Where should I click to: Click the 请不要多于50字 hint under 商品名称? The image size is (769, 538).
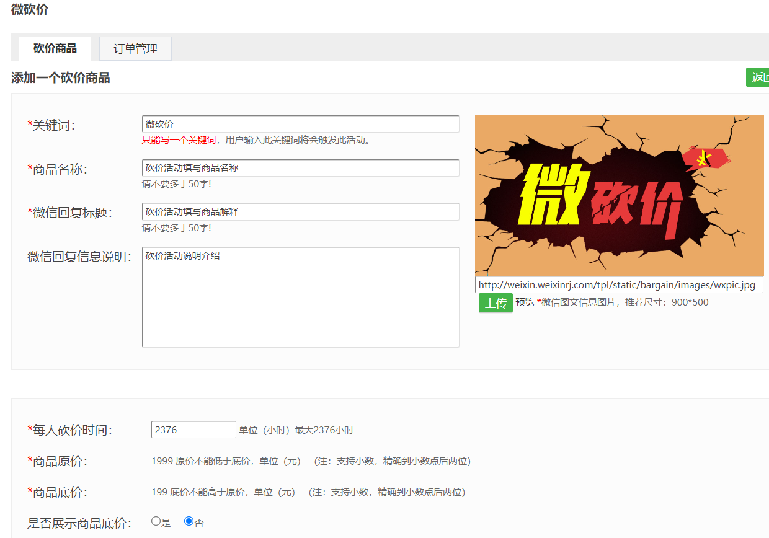(x=177, y=184)
